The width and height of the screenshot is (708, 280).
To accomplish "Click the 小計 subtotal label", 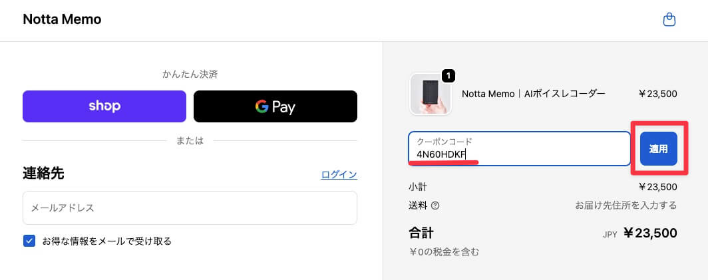I will [417, 187].
